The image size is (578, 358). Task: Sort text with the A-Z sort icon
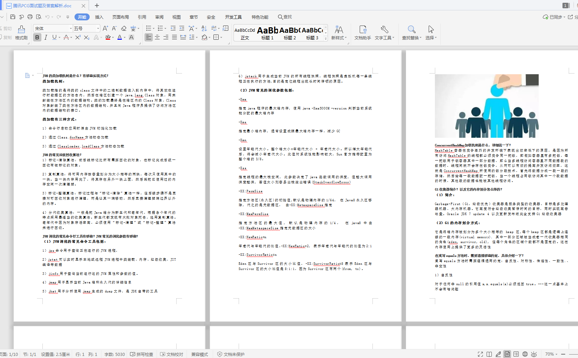pos(204,28)
